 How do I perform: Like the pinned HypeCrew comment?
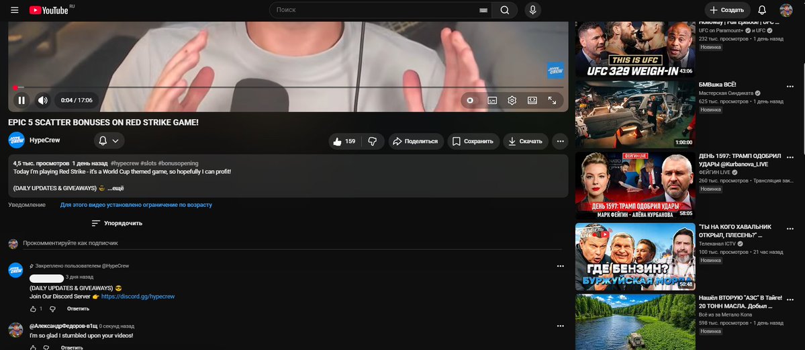click(33, 309)
